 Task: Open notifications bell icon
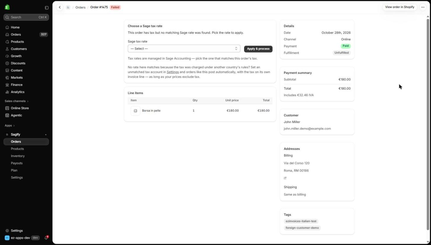[x=46, y=238]
